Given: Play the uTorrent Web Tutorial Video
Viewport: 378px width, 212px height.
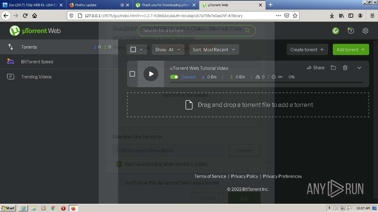Looking at the screenshot, I should (151, 74).
